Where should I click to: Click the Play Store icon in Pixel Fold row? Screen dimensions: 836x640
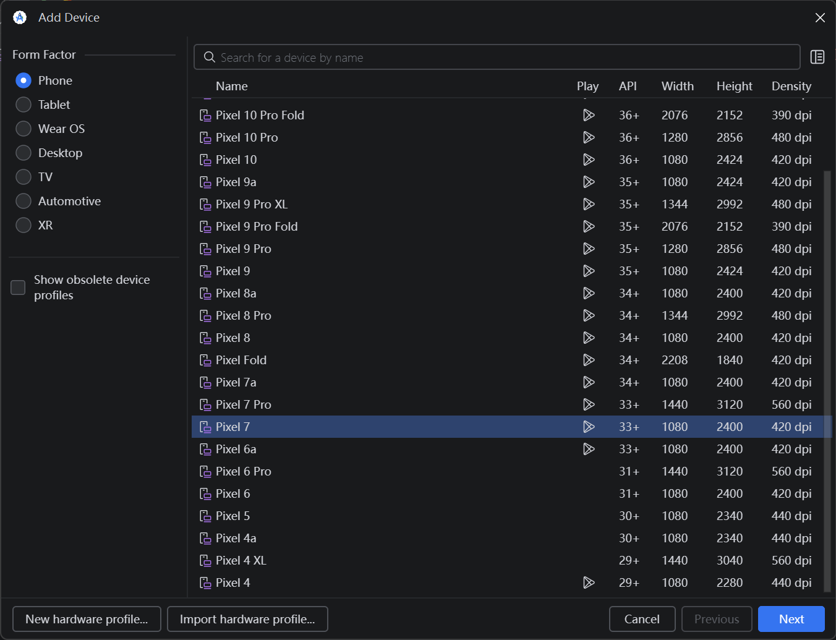(589, 360)
